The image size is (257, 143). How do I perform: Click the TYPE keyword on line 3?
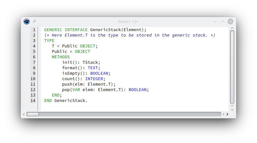pos(49,40)
